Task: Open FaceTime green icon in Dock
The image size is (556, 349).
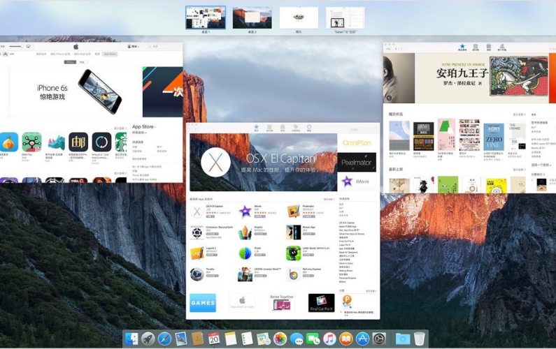Action: pyautogui.click(x=313, y=339)
